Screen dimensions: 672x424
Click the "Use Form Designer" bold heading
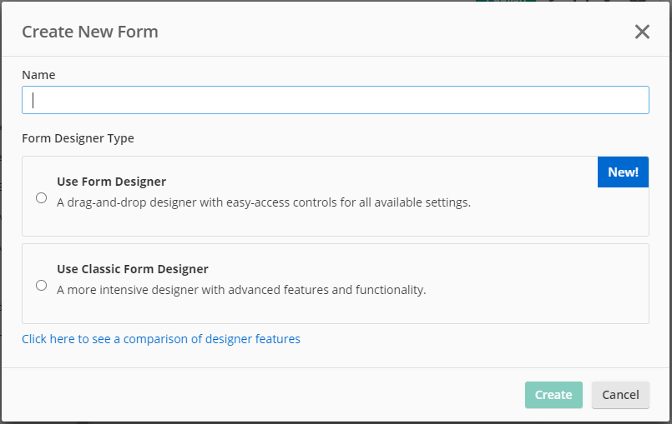pos(111,182)
